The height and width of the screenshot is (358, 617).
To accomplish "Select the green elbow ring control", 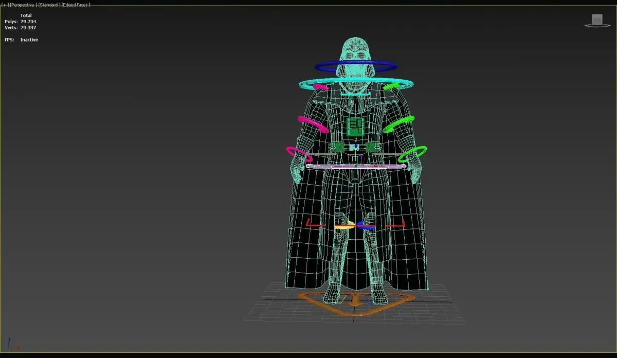I will [398, 124].
